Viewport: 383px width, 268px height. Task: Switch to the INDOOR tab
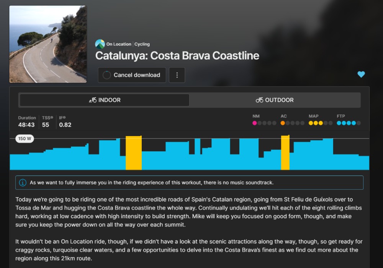[104, 100]
